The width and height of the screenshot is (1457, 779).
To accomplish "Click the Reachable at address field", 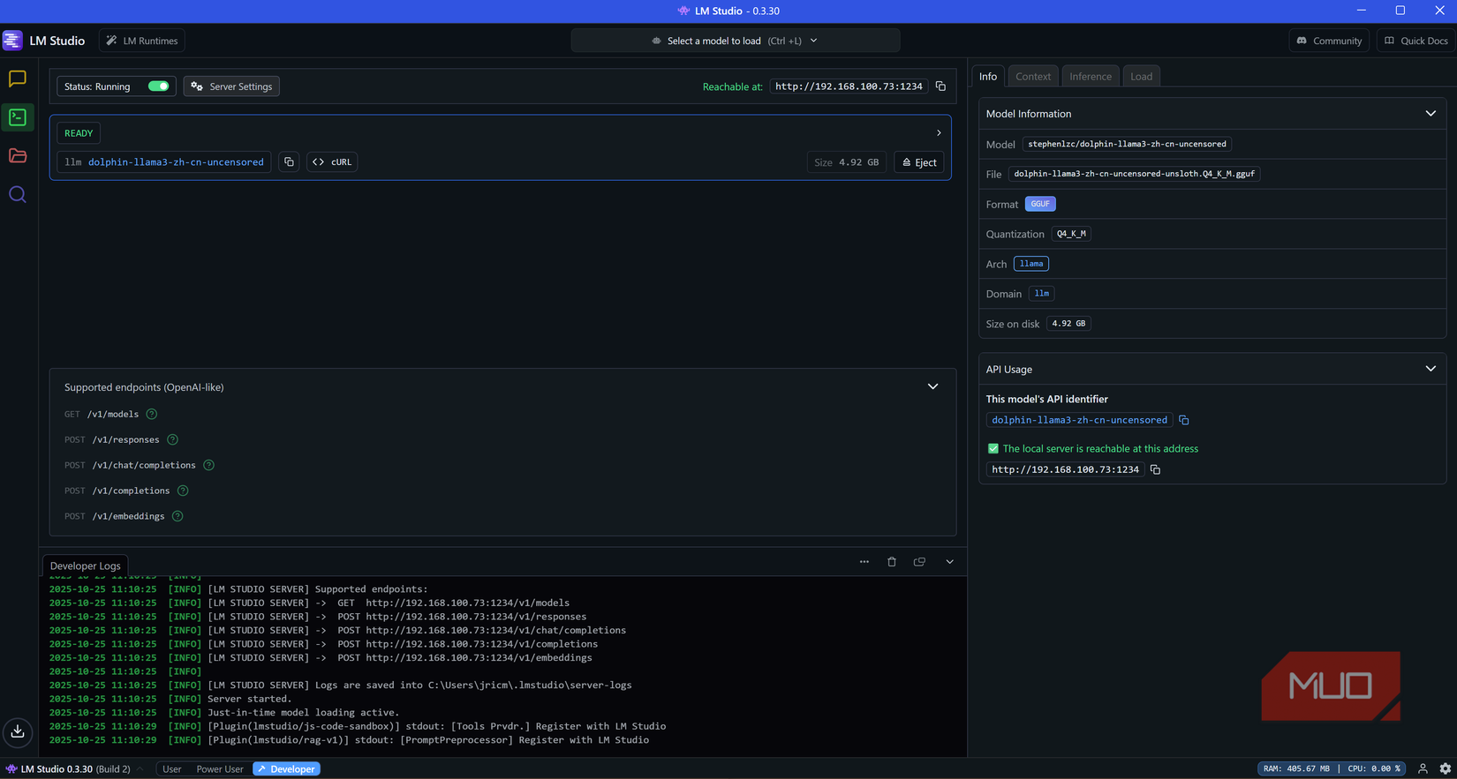I will point(849,86).
